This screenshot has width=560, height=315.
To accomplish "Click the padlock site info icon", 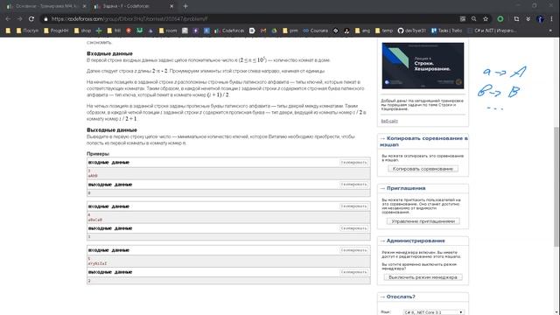I will (45, 19).
